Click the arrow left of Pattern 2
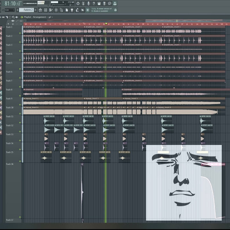This screenshot has height=230, width=230. click(x=18, y=10)
